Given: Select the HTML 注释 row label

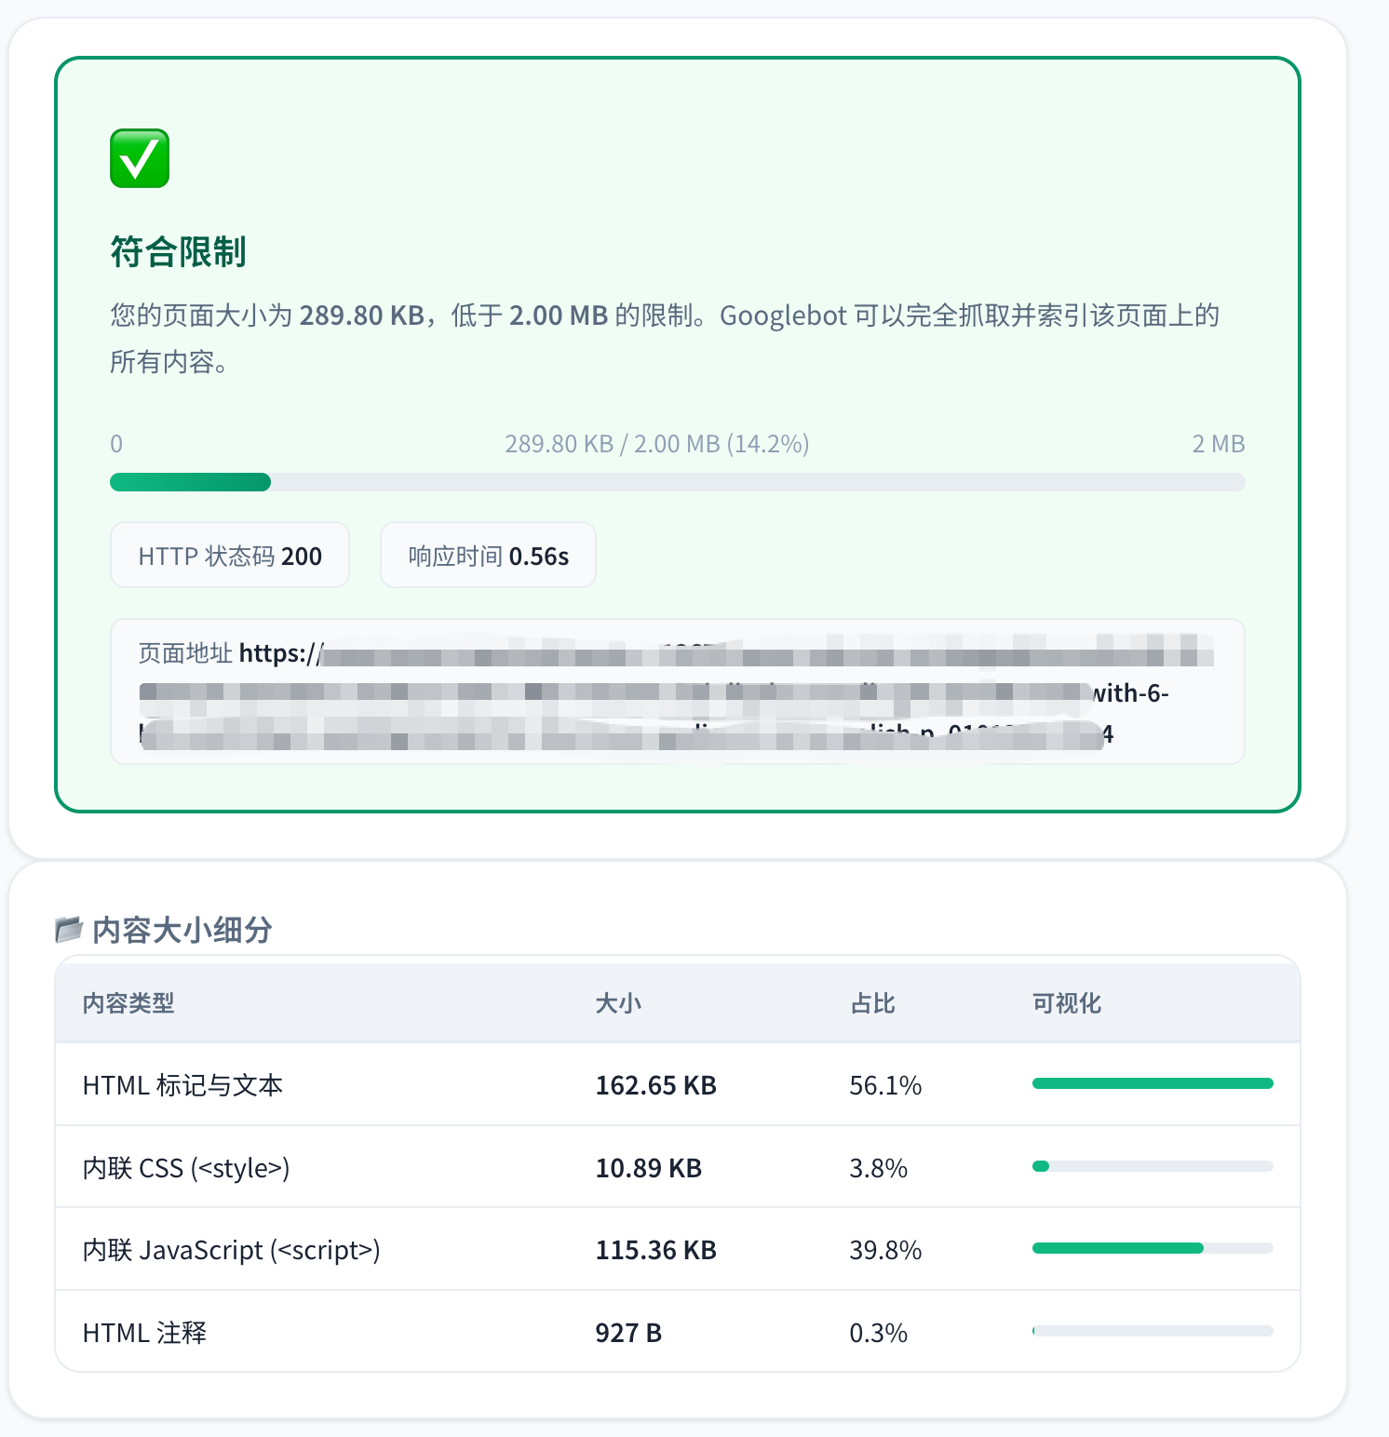Looking at the screenshot, I should (x=144, y=1333).
